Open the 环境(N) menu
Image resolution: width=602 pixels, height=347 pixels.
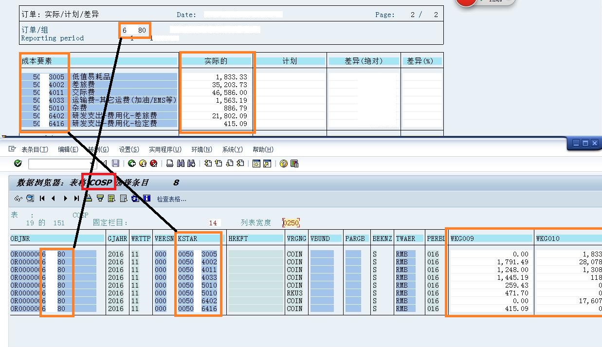tap(201, 149)
